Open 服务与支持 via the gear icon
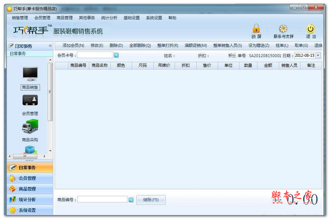The image size is (329, 219). click(x=282, y=29)
